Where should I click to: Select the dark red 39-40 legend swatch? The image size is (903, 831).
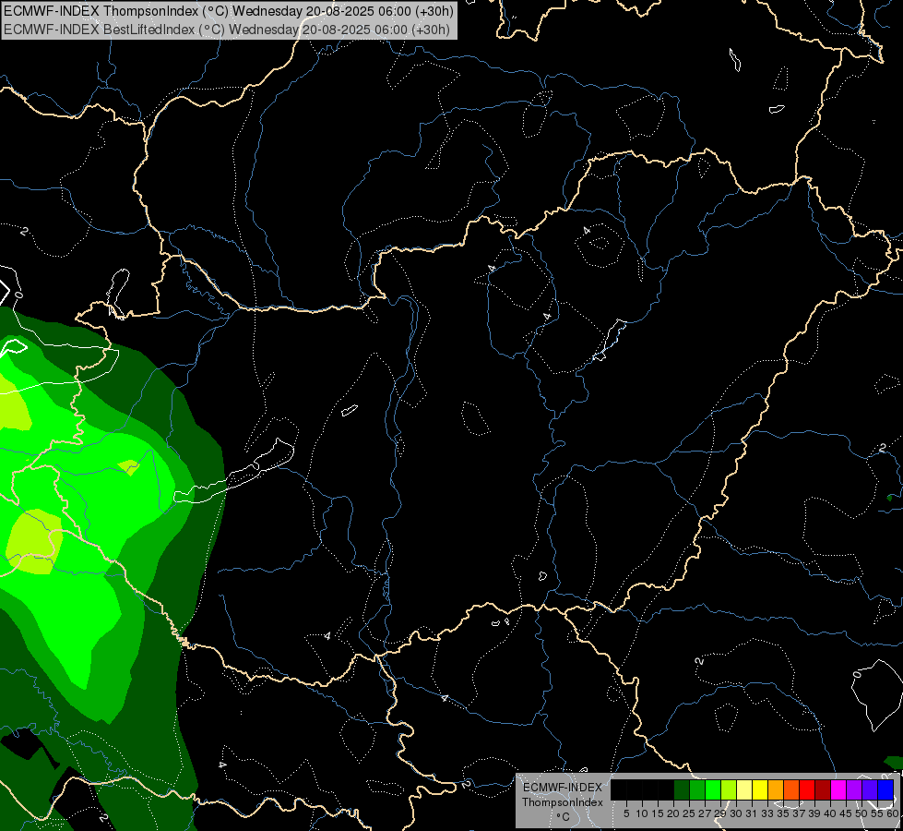[823, 789]
